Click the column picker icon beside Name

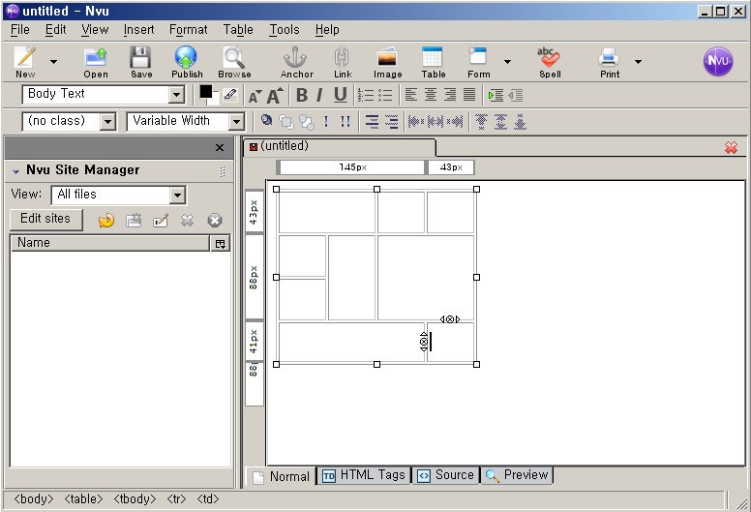[221, 244]
